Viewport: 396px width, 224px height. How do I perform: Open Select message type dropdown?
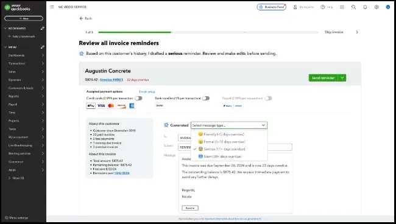click(x=229, y=125)
